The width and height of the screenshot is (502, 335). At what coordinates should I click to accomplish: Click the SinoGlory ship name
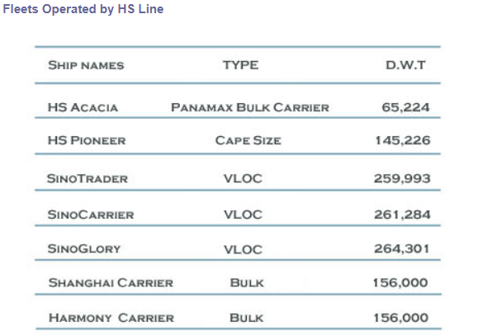coord(86,249)
